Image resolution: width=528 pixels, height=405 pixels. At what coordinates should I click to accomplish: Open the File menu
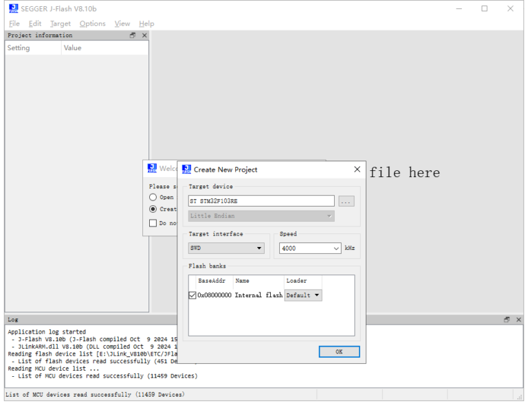pos(14,23)
